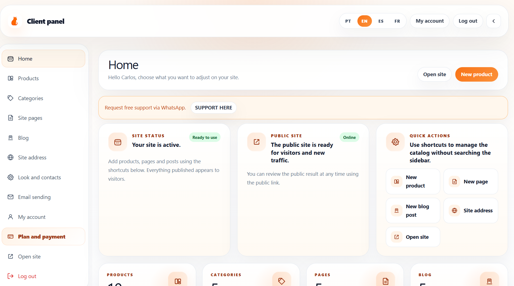Image resolution: width=514 pixels, height=286 pixels.
Task: Click the New page quick action
Action: pos(471,181)
